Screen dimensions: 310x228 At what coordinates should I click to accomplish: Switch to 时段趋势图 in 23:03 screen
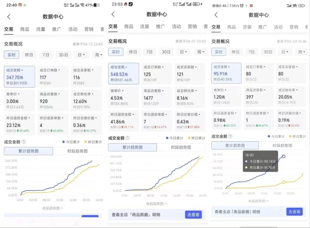181,147
